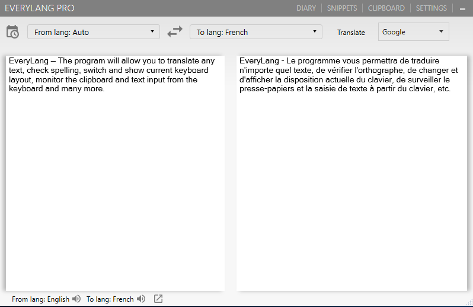Minimize the EveryLang Pro window
Screen dimensions: 473x307
pyautogui.click(x=462, y=9)
